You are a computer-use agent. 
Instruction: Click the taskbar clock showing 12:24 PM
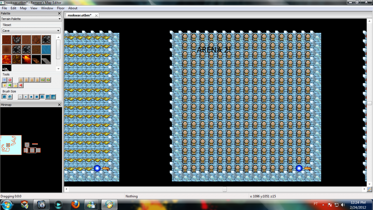[x=359, y=204]
